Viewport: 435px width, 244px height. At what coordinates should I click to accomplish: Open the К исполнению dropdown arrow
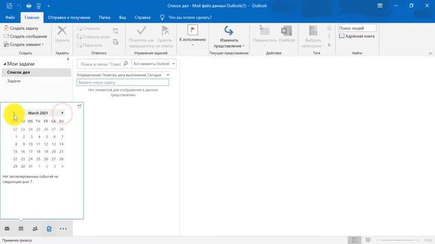click(192, 45)
